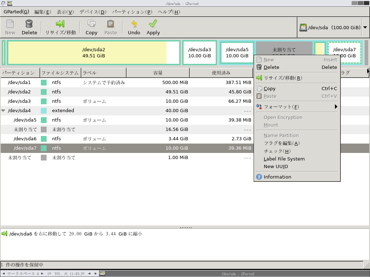Click the copy icon in the context menu
This screenshot has width=370, height=277.
point(259,89)
